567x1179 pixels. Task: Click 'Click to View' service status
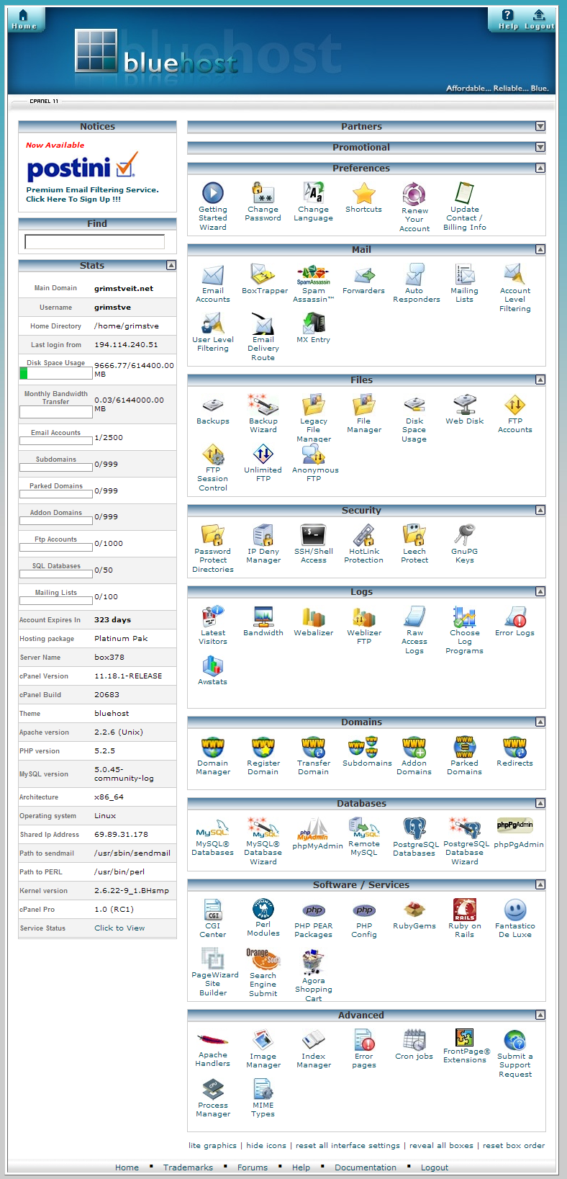click(x=119, y=928)
